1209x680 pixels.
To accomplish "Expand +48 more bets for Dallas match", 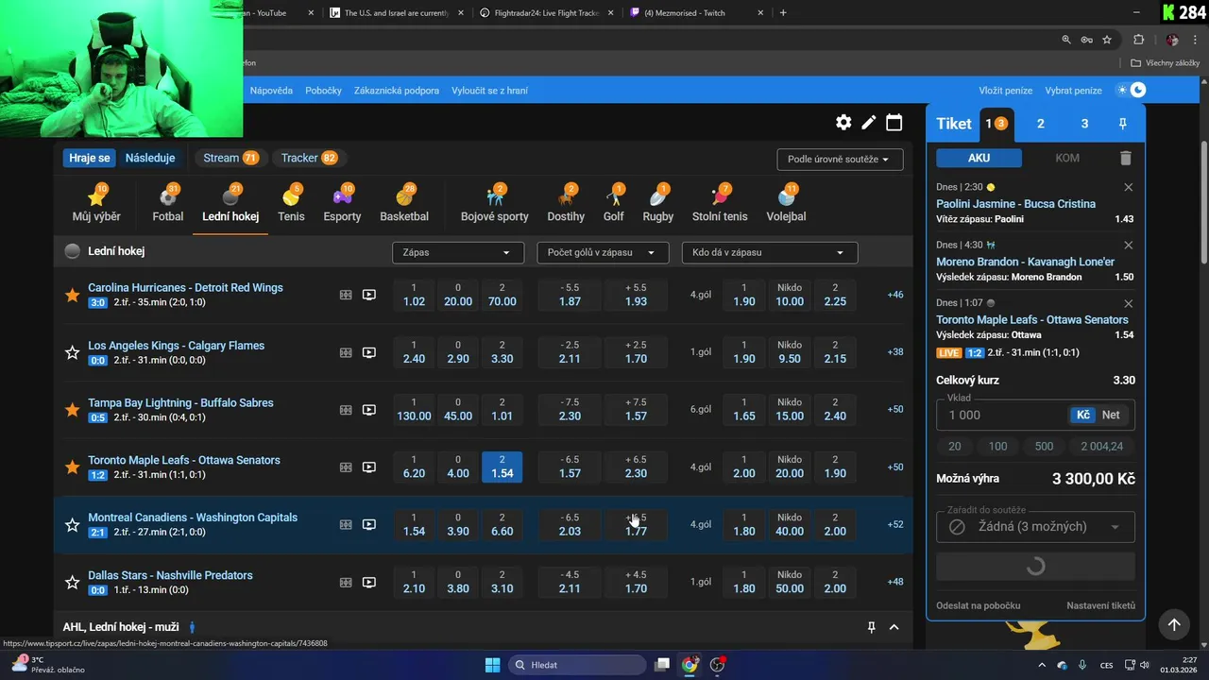I will point(895,582).
